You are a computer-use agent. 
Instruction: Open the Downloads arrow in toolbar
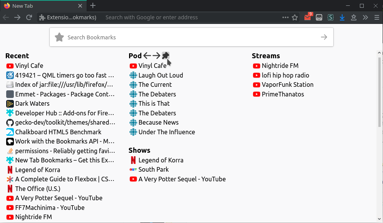tap(342, 17)
